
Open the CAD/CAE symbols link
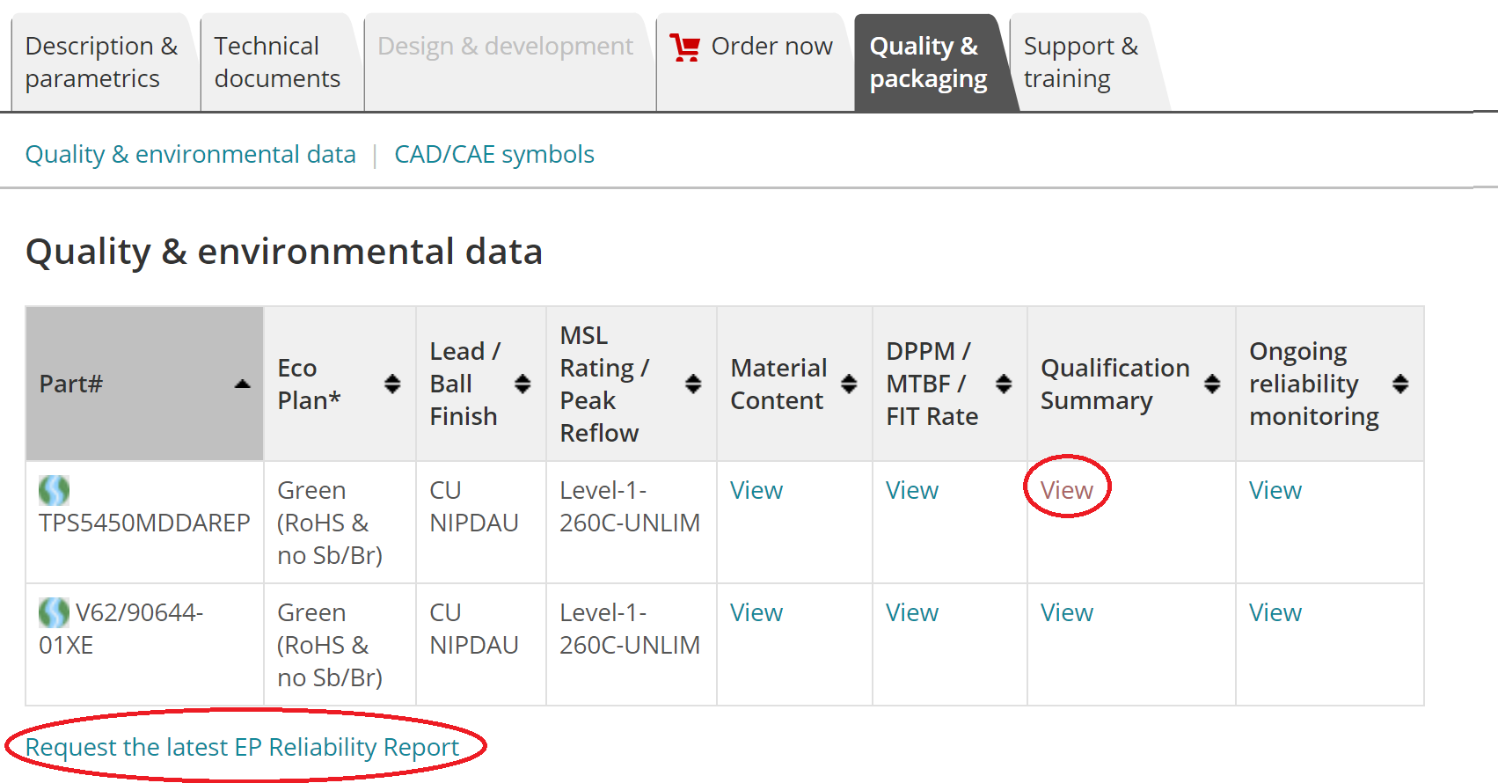[x=494, y=155]
